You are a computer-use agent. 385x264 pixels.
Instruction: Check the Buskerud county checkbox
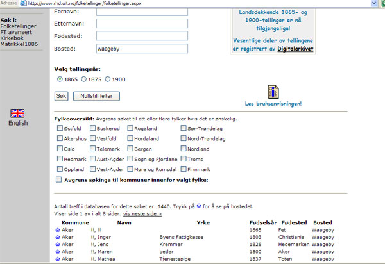point(92,128)
